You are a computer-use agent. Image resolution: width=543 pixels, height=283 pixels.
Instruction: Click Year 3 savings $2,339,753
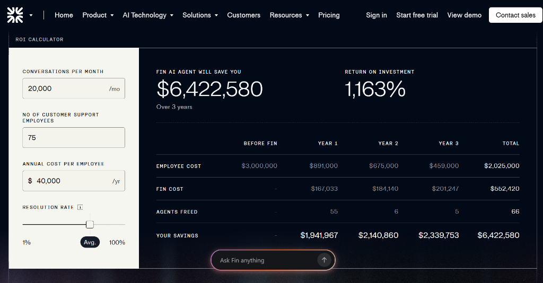coord(439,235)
